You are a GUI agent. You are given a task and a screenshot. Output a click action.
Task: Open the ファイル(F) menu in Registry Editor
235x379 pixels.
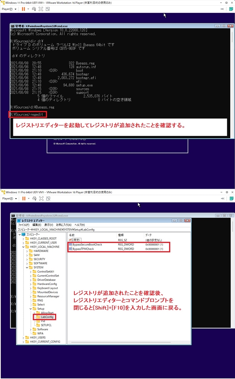pos(24,225)
